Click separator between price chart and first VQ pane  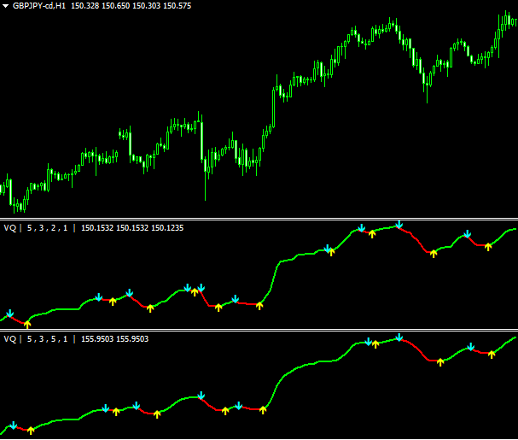259,220
